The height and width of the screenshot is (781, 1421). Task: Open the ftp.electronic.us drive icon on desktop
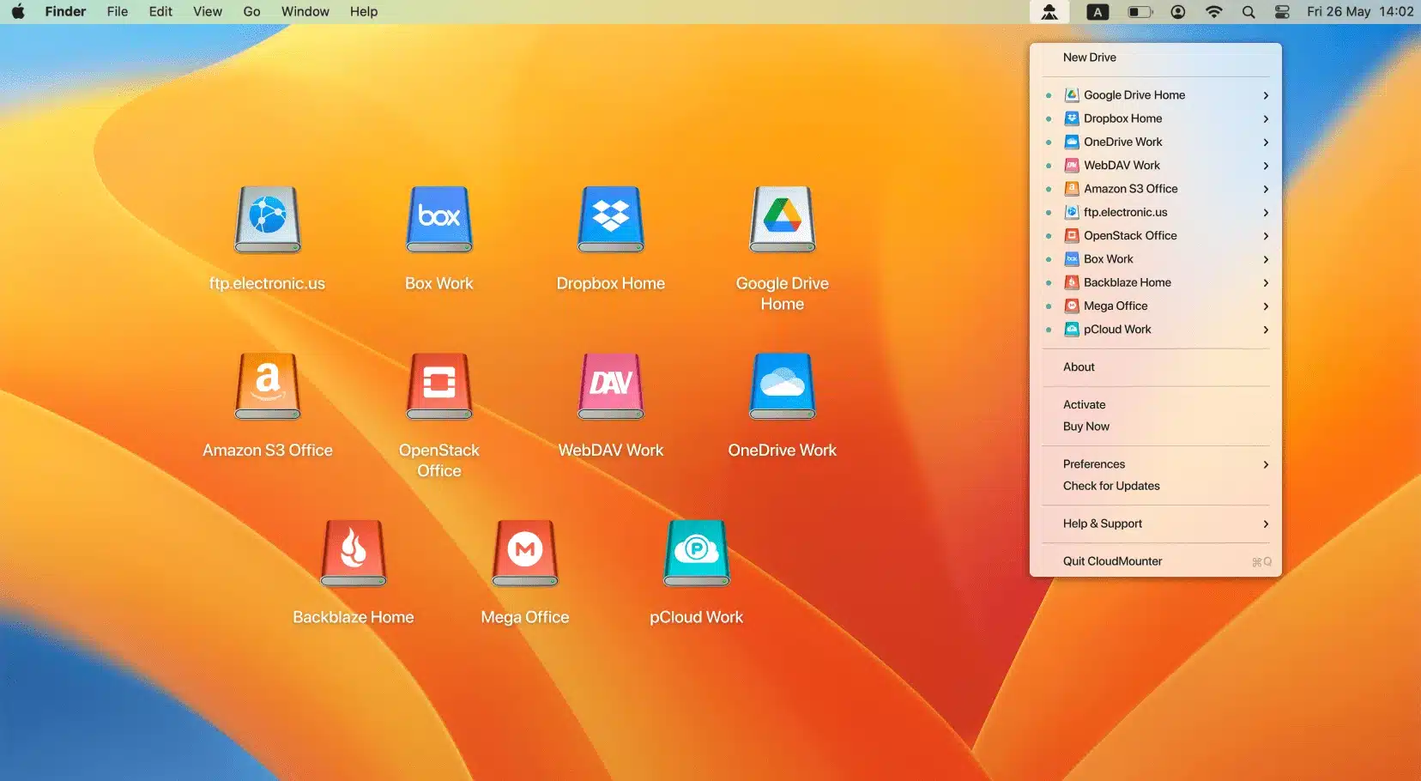[268, 219]
